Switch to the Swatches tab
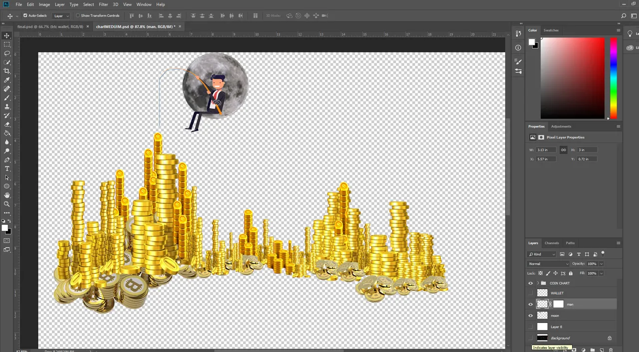Viewport: 639px width, 352px height. tap(551, 30)
